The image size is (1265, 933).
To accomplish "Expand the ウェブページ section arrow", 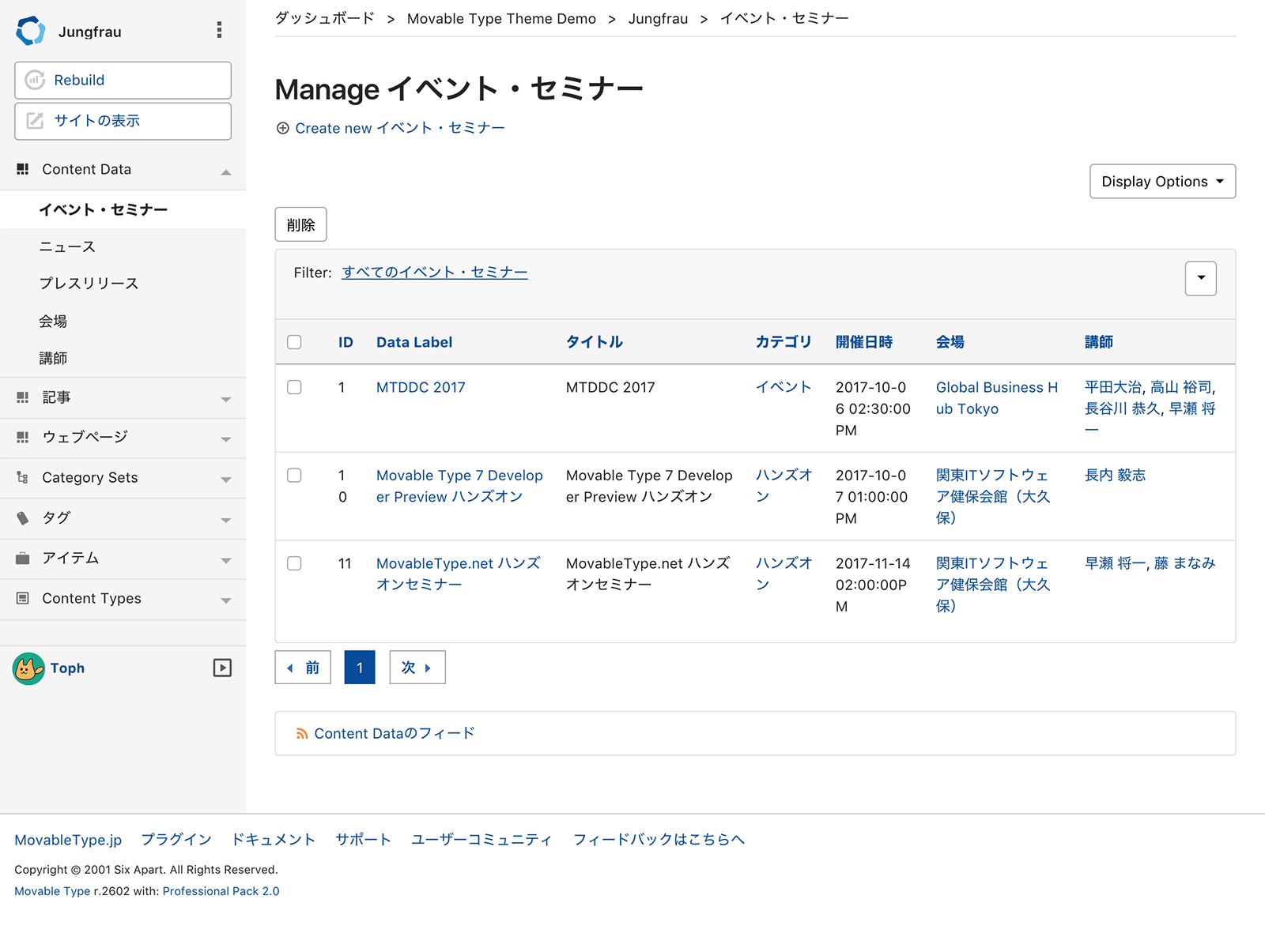I will pos(226,439).
